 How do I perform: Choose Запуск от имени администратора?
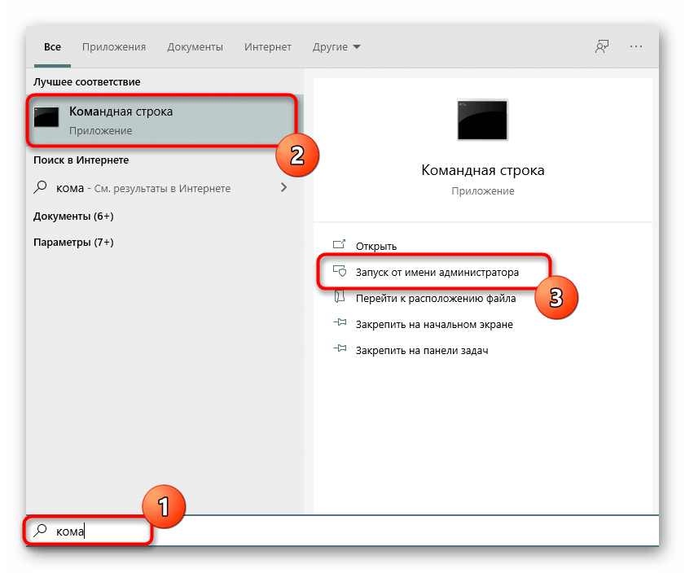[437, 272]
